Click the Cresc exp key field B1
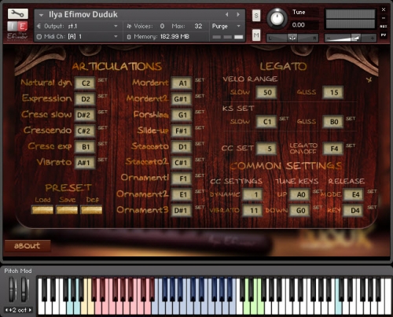 pos(85,147)
